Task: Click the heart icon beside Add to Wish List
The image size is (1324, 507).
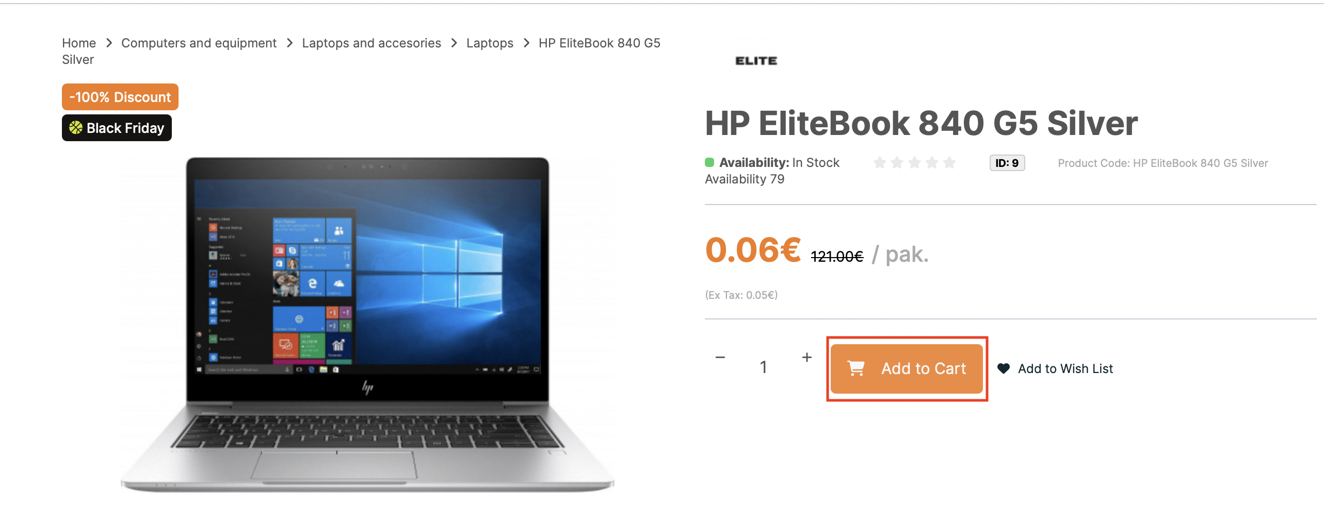Action: (1003, 368)
